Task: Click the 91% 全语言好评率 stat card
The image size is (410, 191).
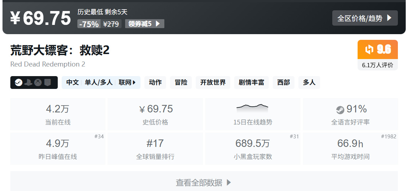Action: pos(350,114)
